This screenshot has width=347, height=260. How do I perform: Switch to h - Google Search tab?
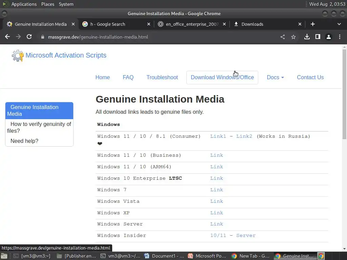coord(116,24)
